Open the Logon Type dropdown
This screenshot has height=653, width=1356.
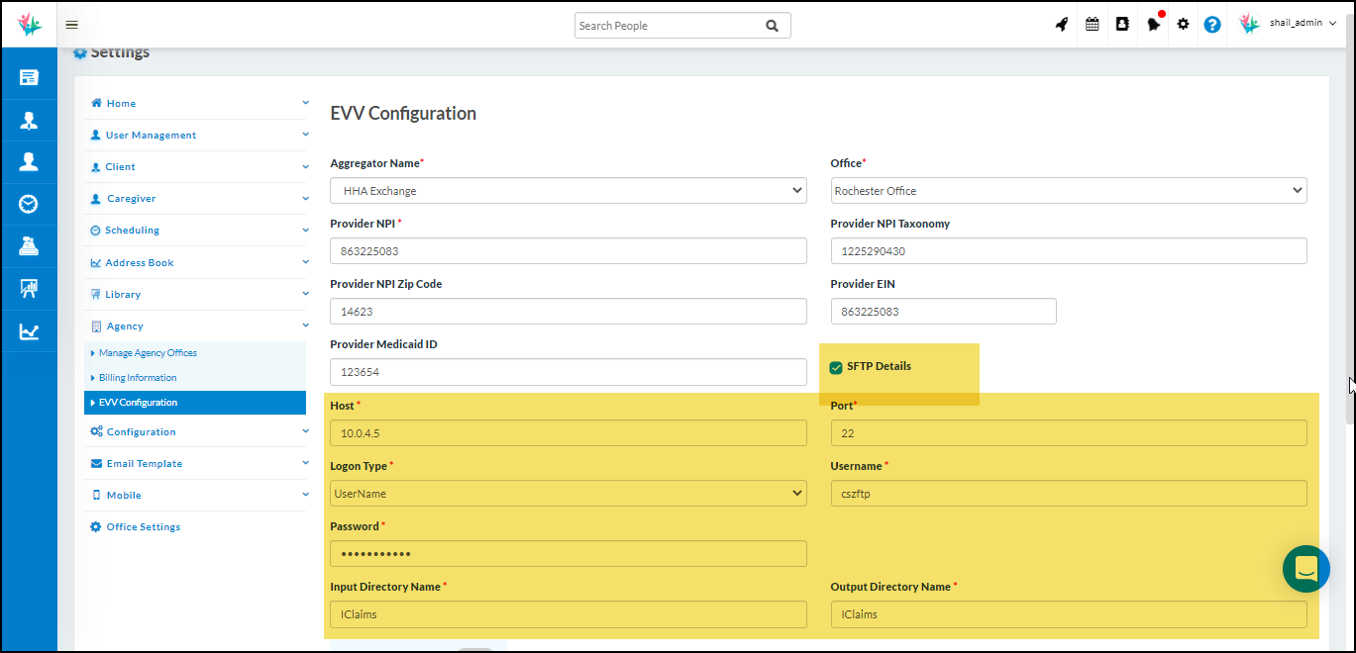click(x=568, y=494)
